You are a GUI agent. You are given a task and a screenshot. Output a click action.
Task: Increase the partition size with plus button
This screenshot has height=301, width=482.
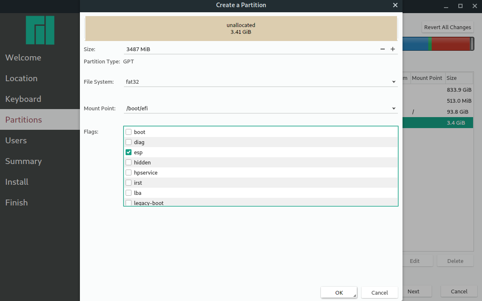[393, 49]
